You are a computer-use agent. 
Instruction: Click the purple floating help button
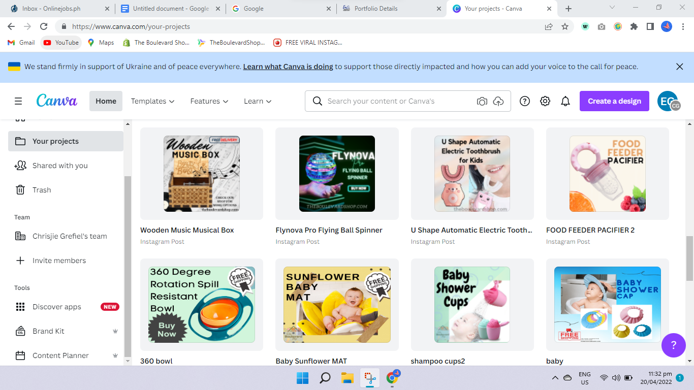[x=674, y=345]
